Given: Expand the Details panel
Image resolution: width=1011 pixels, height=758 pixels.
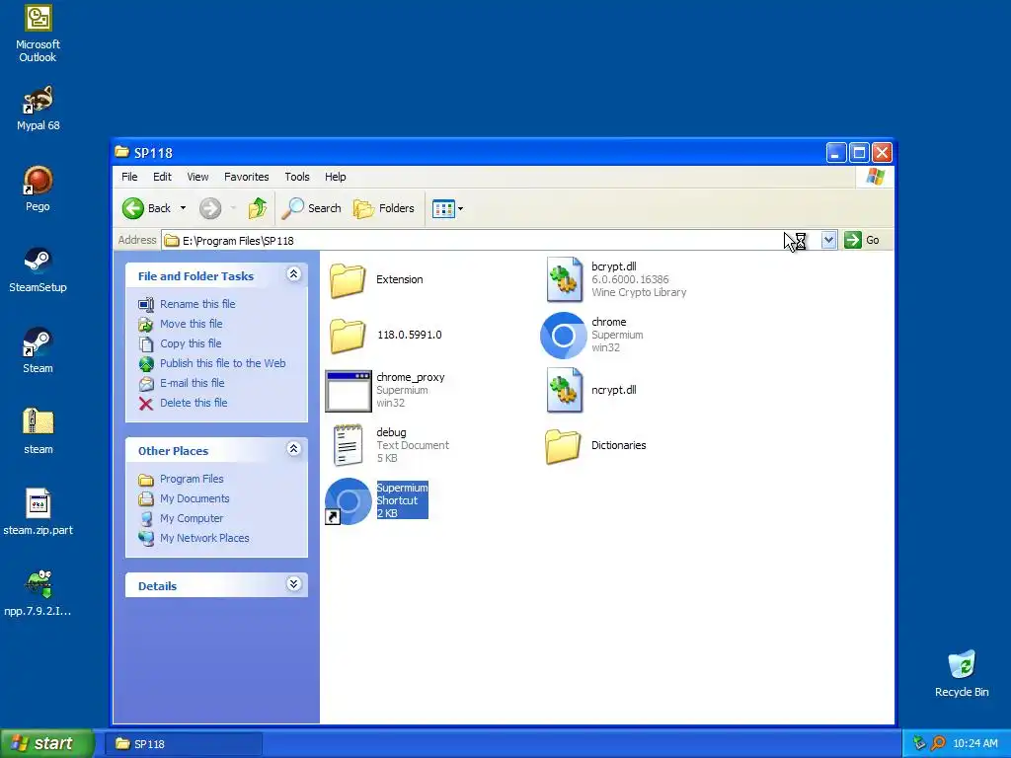Looking at the screenshot, I should (293, 584).
